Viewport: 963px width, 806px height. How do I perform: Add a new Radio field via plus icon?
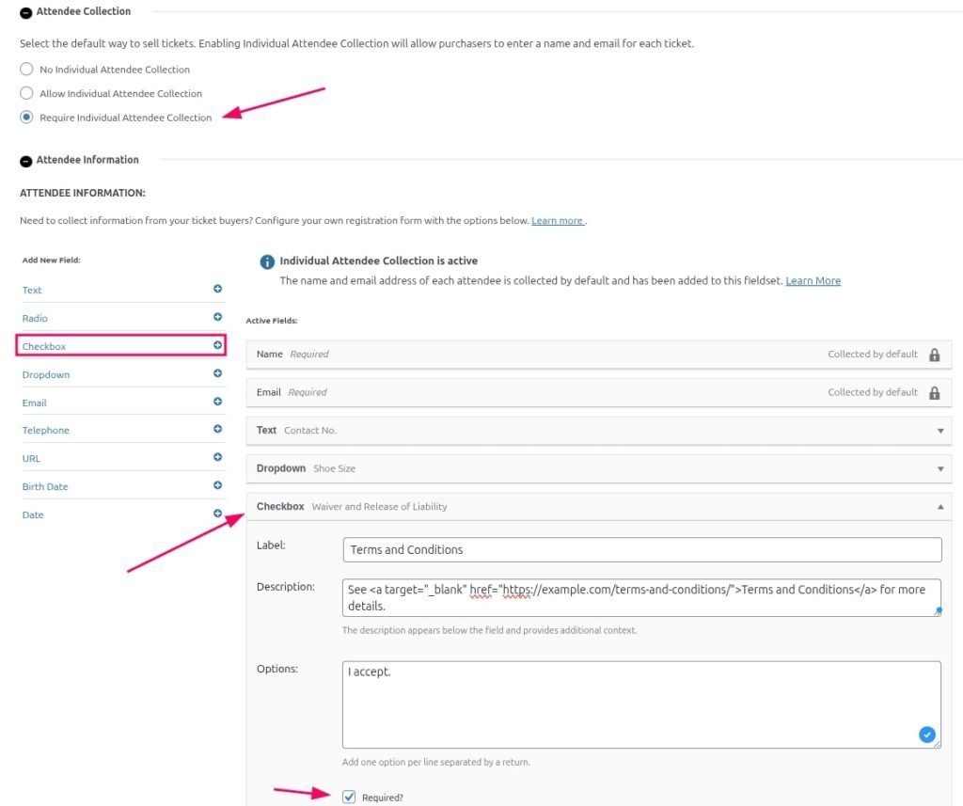(x=217, y=317)
